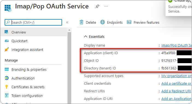This screenshot has height=104, width=192.
Task: Focus the Search (Ctrl+/) input field
Action: point(33,22)
